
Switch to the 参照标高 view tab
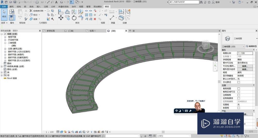(51, 31)
